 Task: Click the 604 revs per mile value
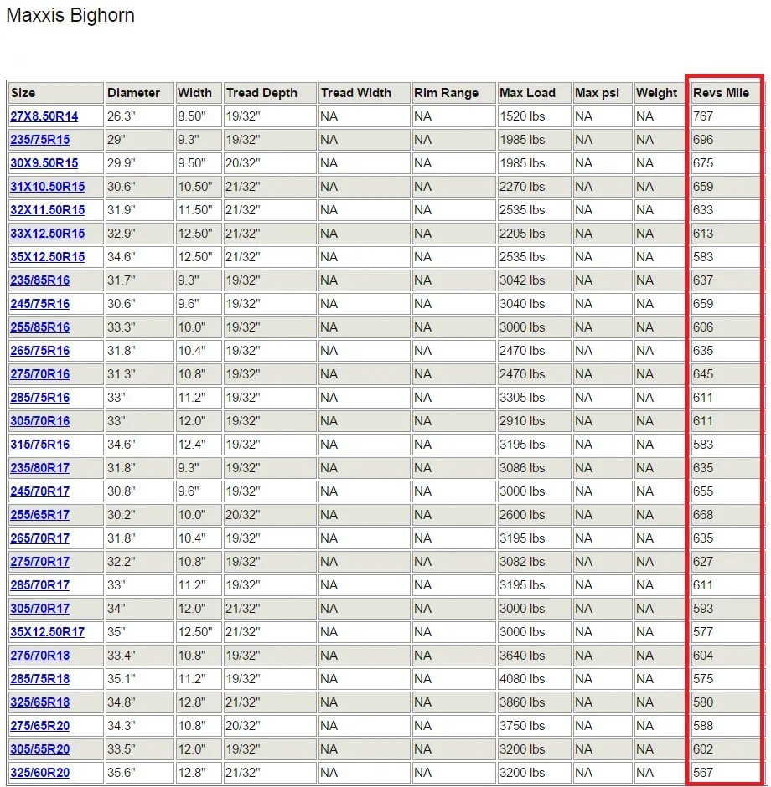click(703, 655)
